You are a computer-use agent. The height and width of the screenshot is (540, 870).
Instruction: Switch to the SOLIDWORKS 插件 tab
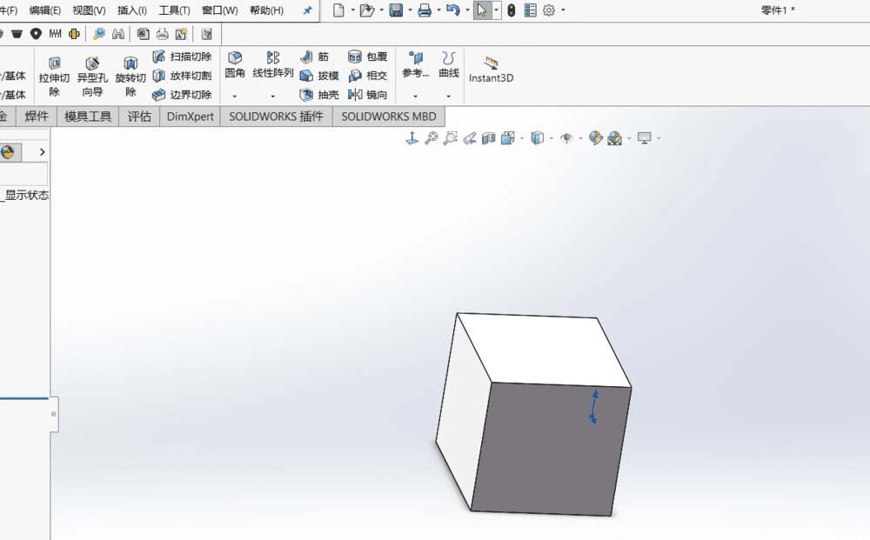pyautogui.click(x=277, y=117)
